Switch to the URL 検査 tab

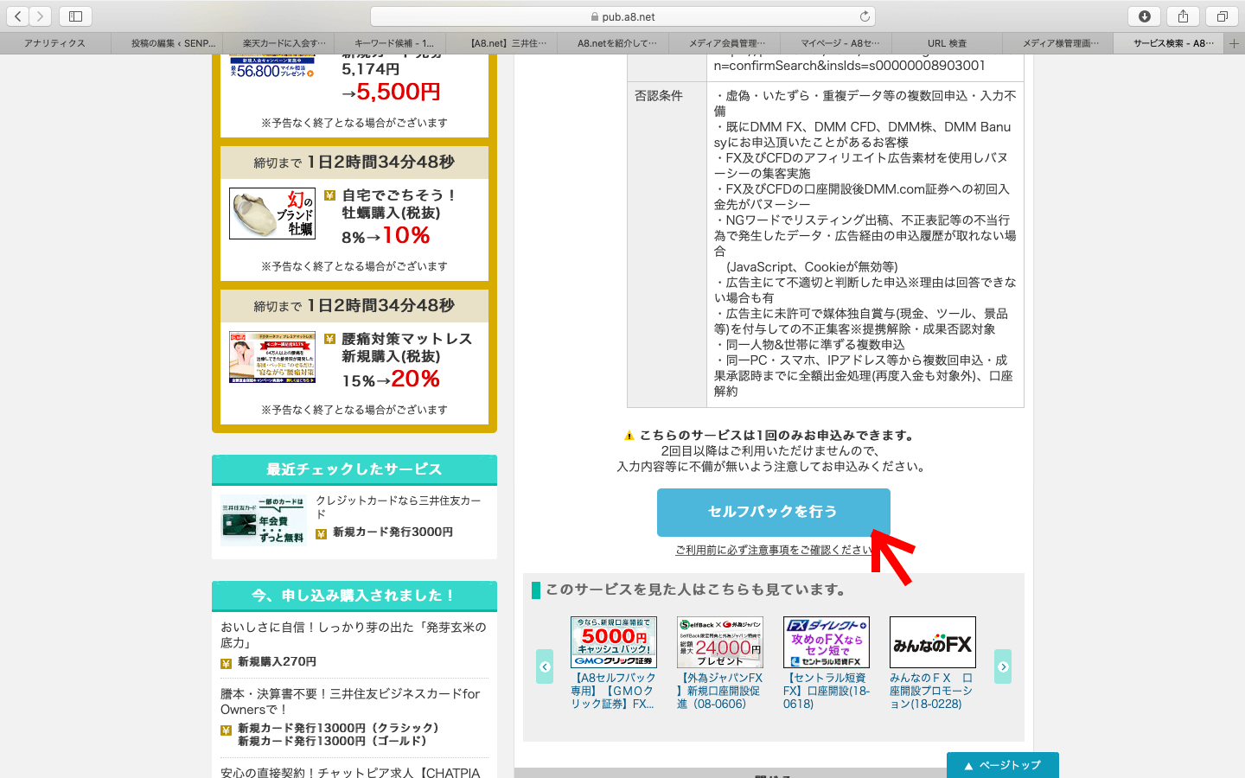(x=947, y=43)
